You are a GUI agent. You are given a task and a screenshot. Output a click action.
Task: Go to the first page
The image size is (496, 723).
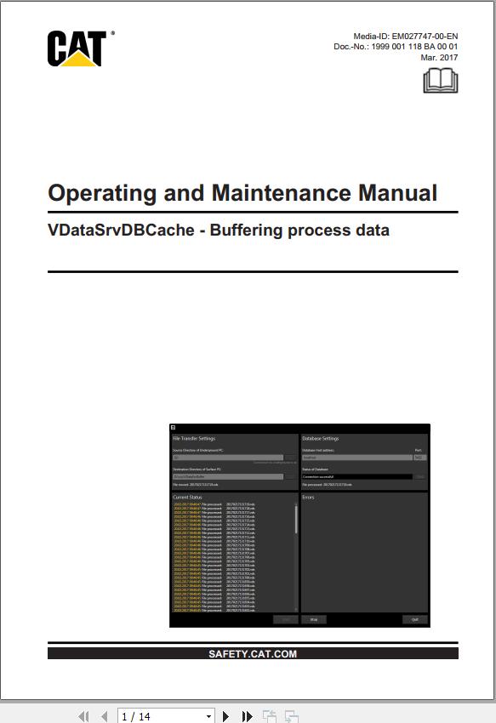[x=83, y=716]
